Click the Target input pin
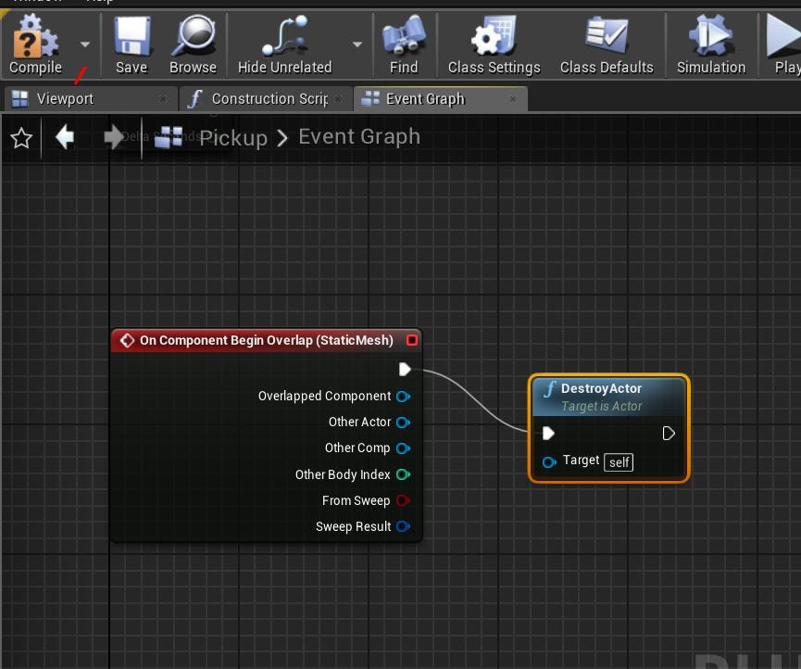This screenshot has height=669, width=801. (x=549, y=462)
